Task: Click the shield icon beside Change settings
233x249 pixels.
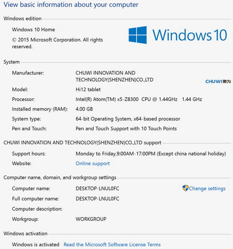Action: point(185,188)
